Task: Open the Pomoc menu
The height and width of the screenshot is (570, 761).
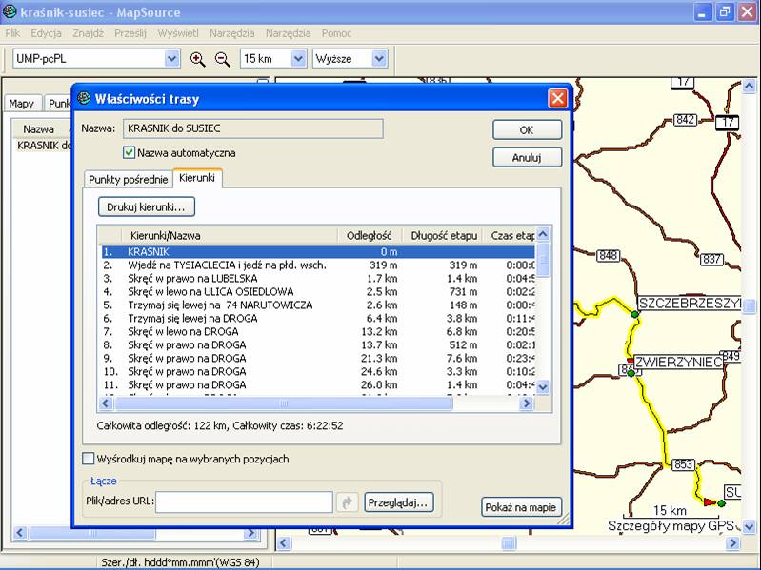Action: pyautogui.click(x=336, y=33)
